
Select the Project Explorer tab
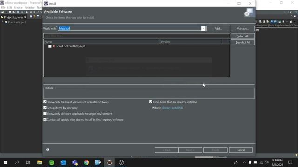click(x=14, y=17)
